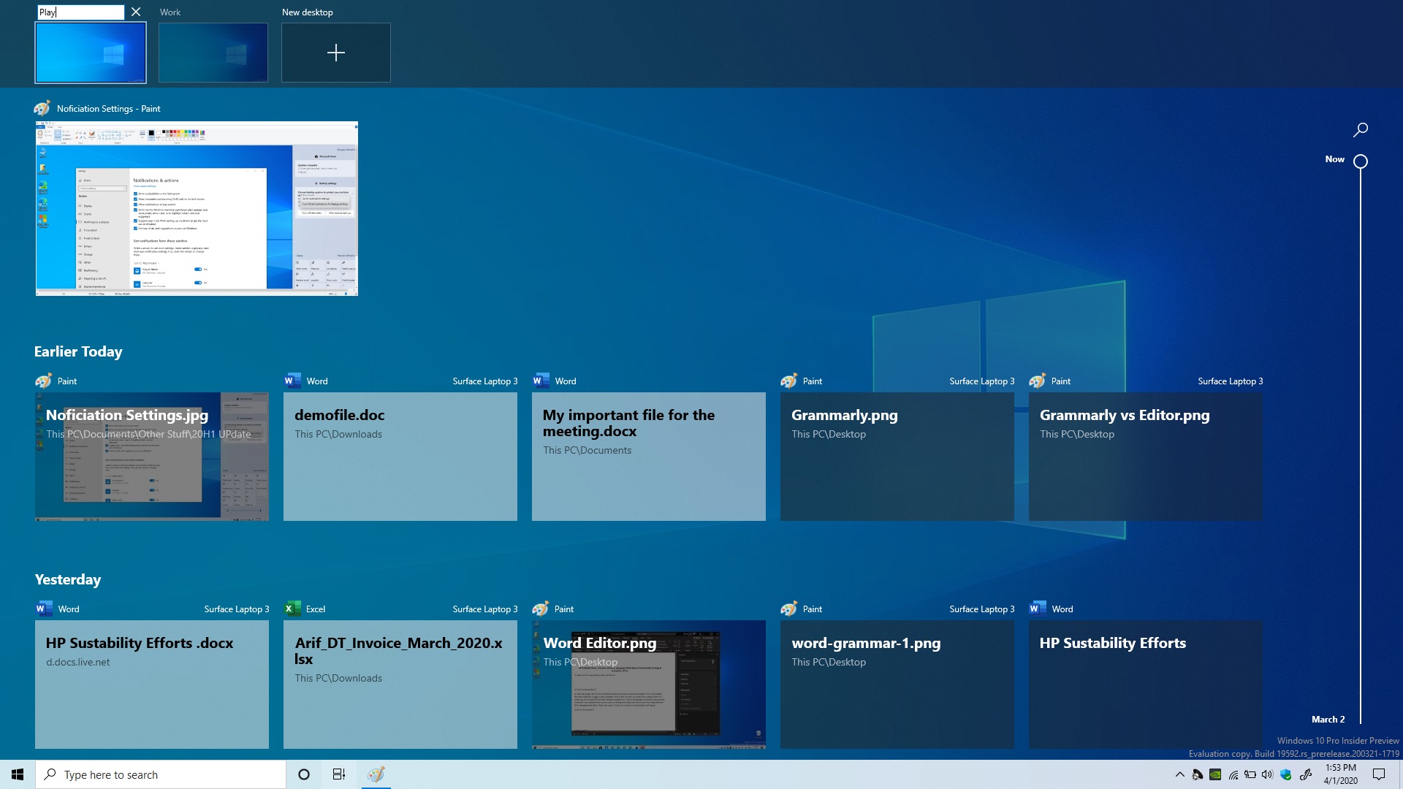This screenshot has width=1403, height=789.
Task: Click the desktop name field containing Play
Action: tap(80, 12)
